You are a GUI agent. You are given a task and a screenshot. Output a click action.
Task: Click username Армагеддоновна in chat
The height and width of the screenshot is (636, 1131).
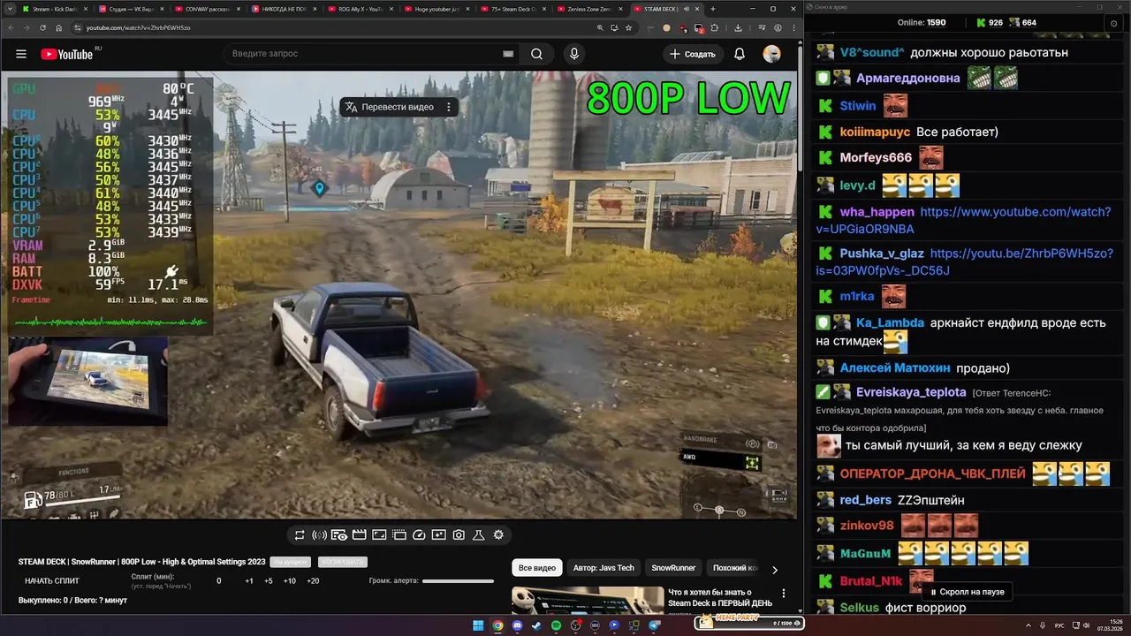[x=907, y=79]
